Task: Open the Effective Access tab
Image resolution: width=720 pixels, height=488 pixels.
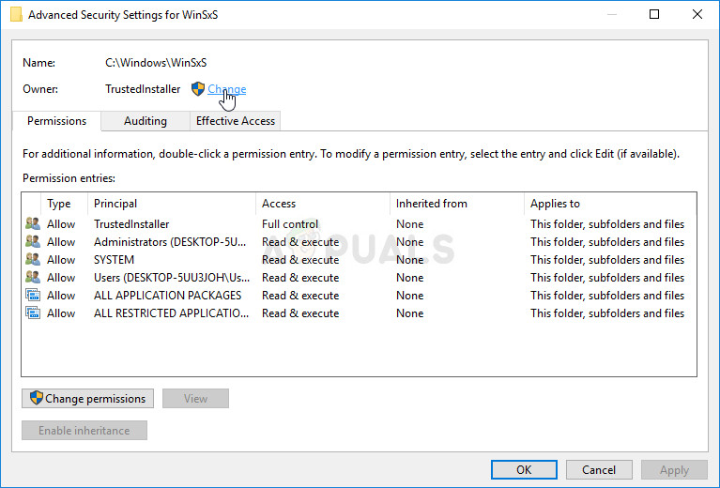Action: pos(235,121)
